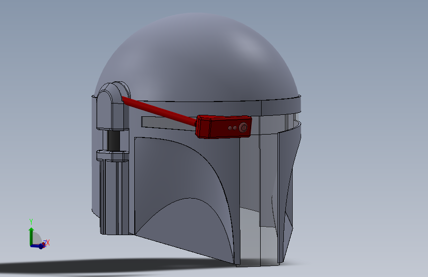
Task: Click the blue Z axis of the orientation triad
Action: 38,246
